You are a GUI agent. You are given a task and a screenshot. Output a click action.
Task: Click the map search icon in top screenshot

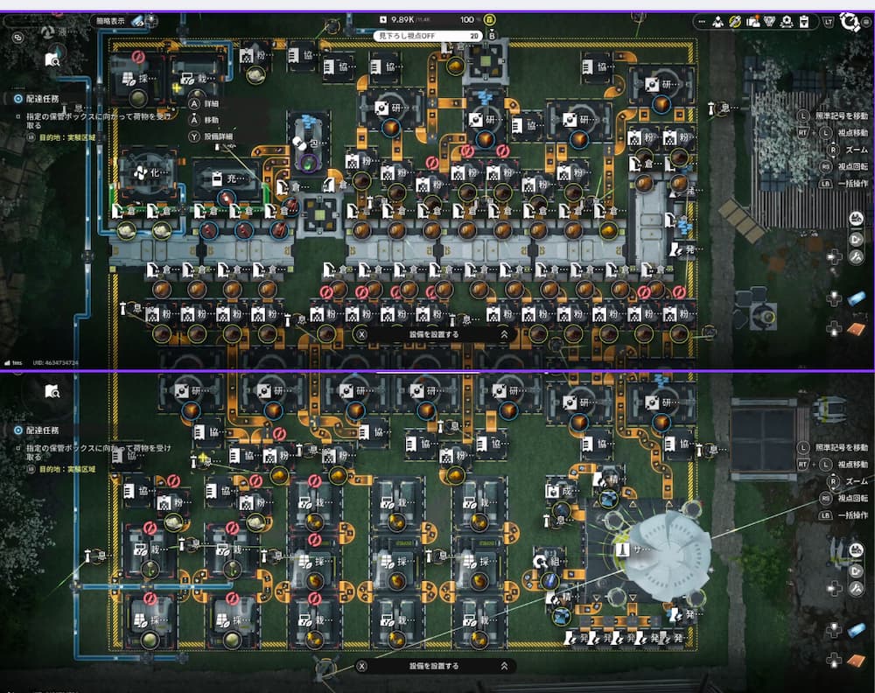click(52, 59)
